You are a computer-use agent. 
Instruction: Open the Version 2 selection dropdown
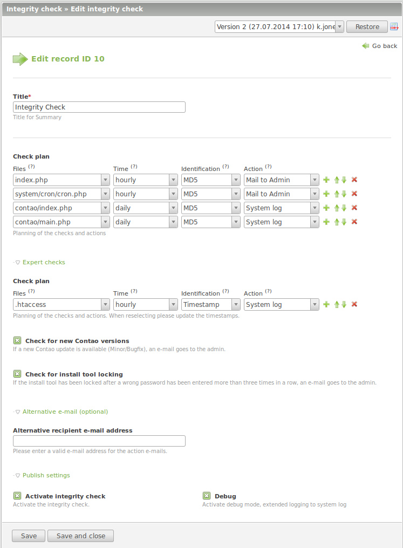279,27
